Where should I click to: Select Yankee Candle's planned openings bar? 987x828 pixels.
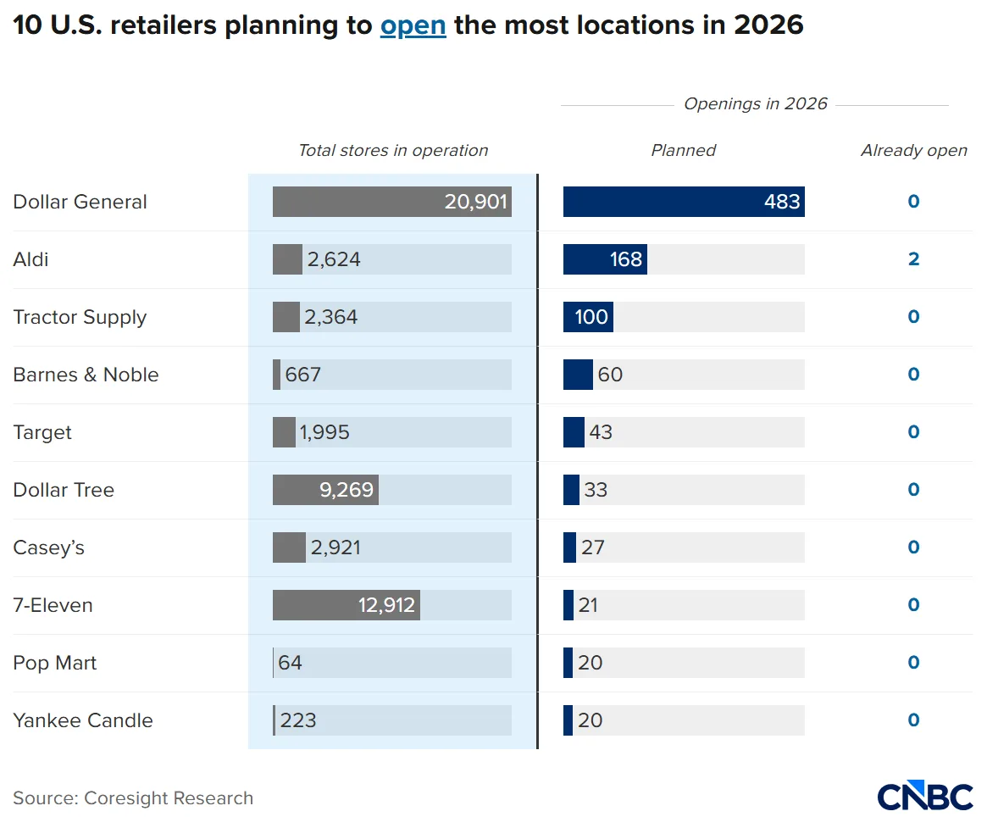tap(568, 720)
